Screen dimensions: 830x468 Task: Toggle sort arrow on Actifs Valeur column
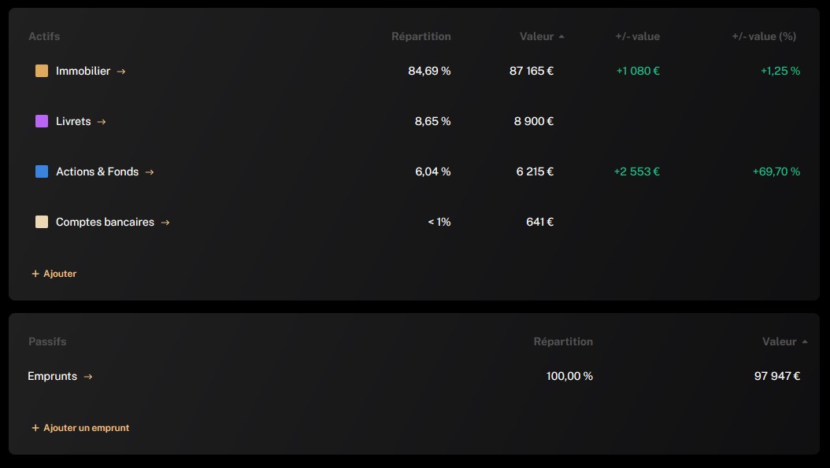561,36
